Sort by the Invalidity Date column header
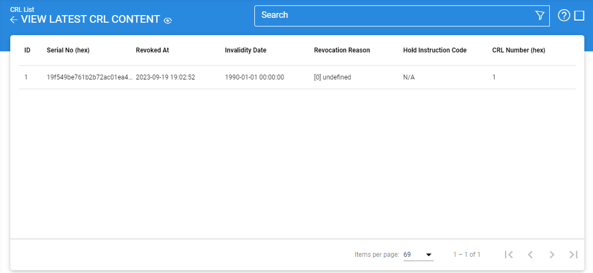Viewport: 593px width, 273px height. click(x=245, y=50)
